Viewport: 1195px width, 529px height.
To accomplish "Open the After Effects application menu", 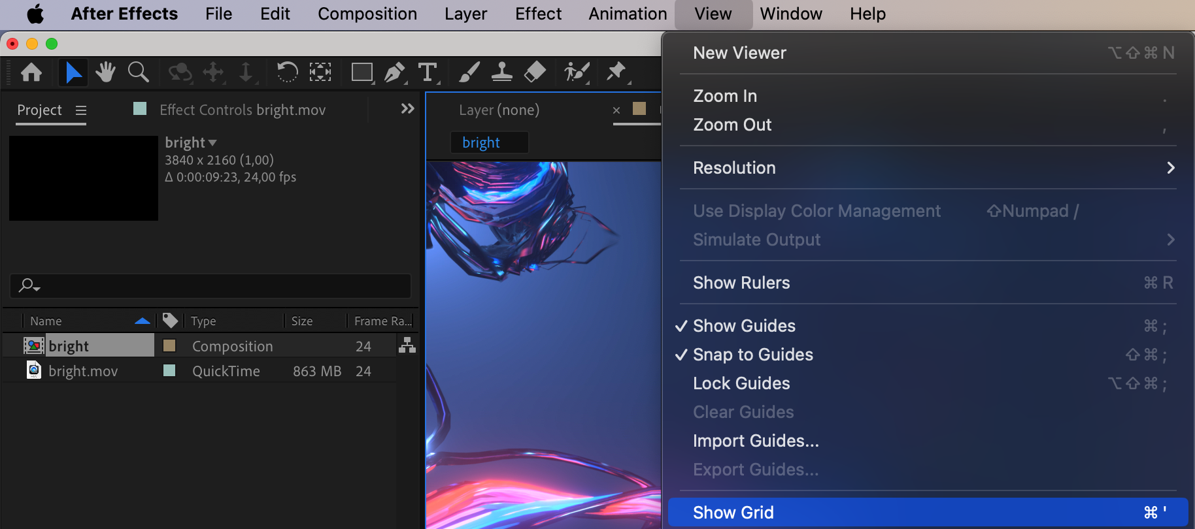I will tap(124, 14).
